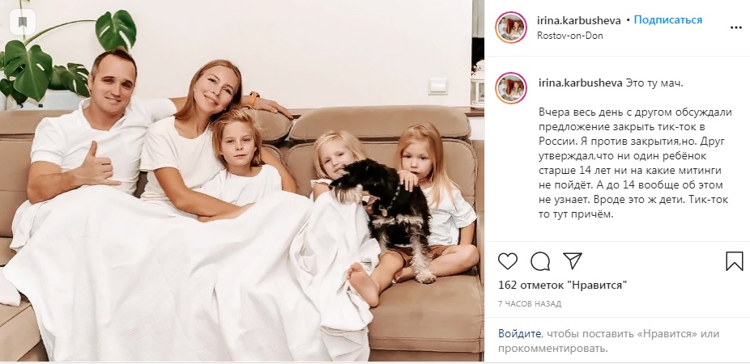Viewport: 750px width, 364px height.
Task: Click the heart Like icon
Action: point(508,261)
